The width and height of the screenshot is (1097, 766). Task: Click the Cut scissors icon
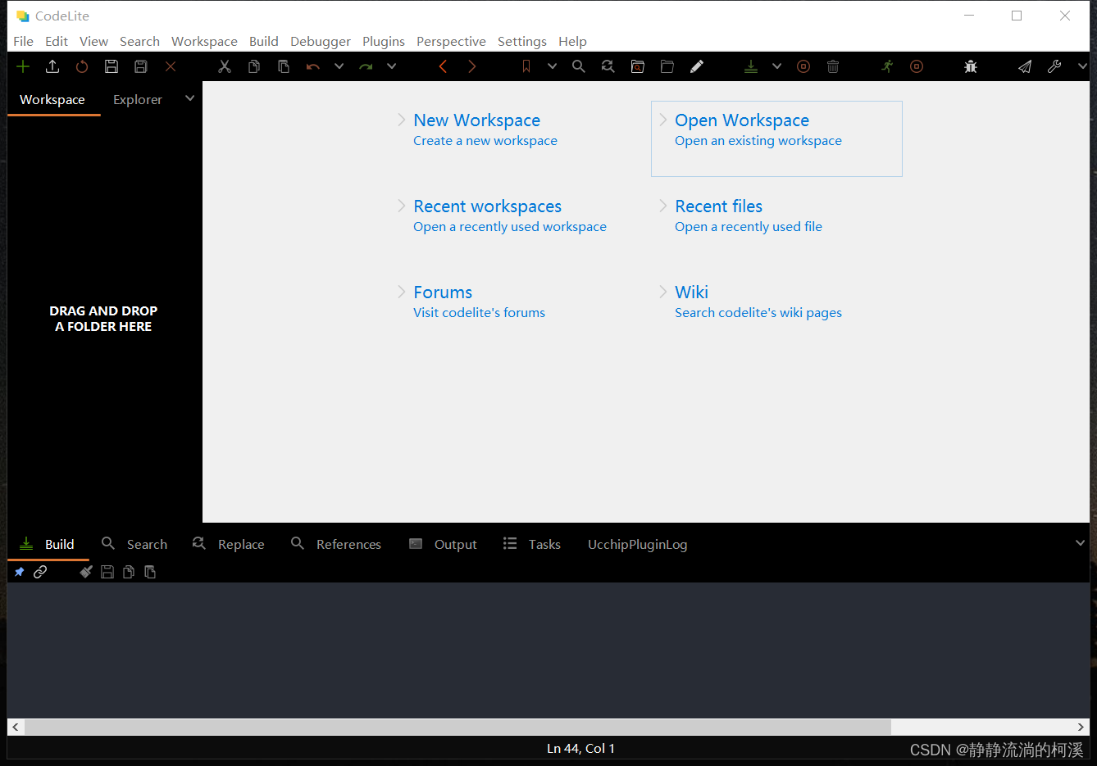[x=225, y=66]
